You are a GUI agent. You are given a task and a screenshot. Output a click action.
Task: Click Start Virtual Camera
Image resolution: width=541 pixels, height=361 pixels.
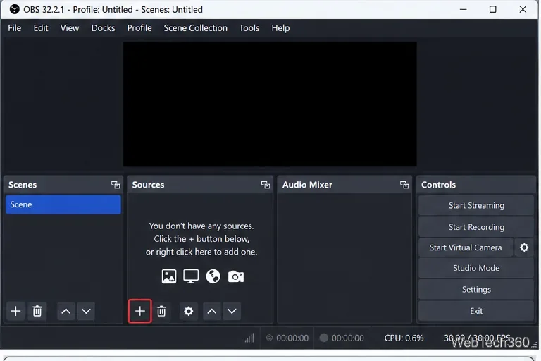[x=466, y=247]
